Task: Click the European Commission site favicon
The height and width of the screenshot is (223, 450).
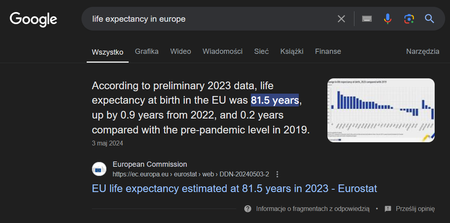Action: [x=99, y=169]
